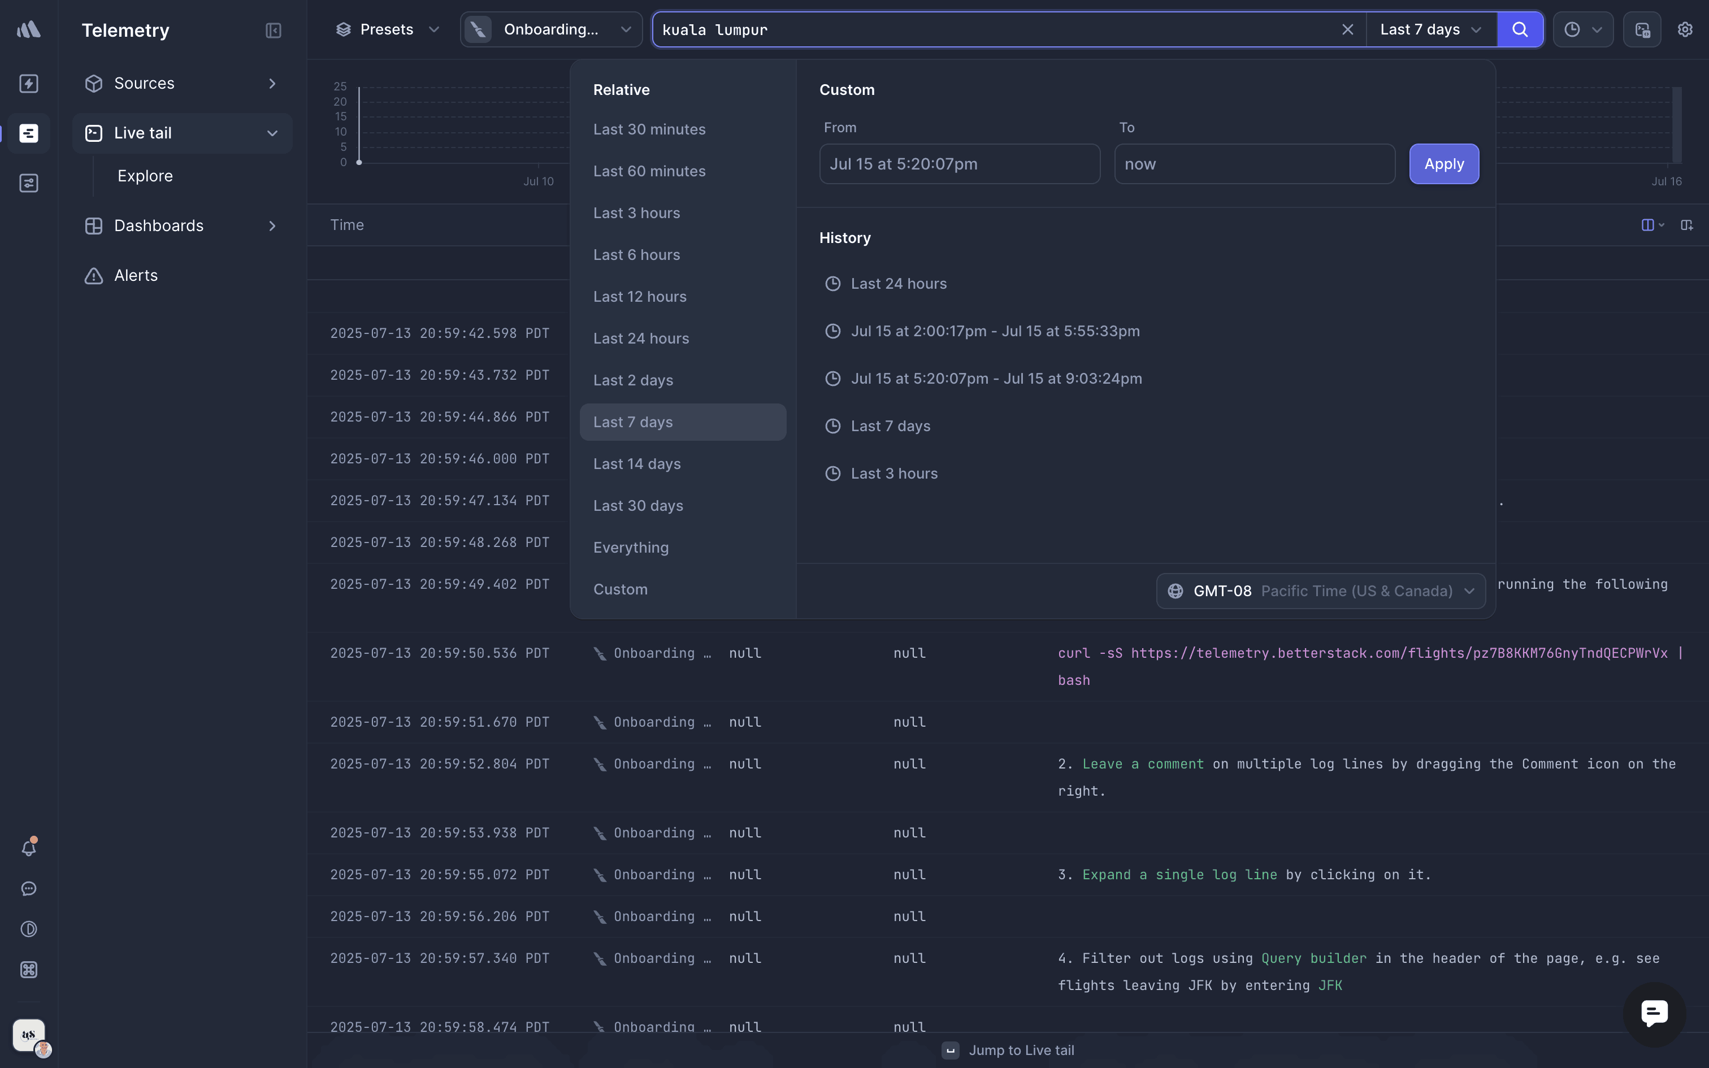Click the add column icon

click(x=1686, y=225)
